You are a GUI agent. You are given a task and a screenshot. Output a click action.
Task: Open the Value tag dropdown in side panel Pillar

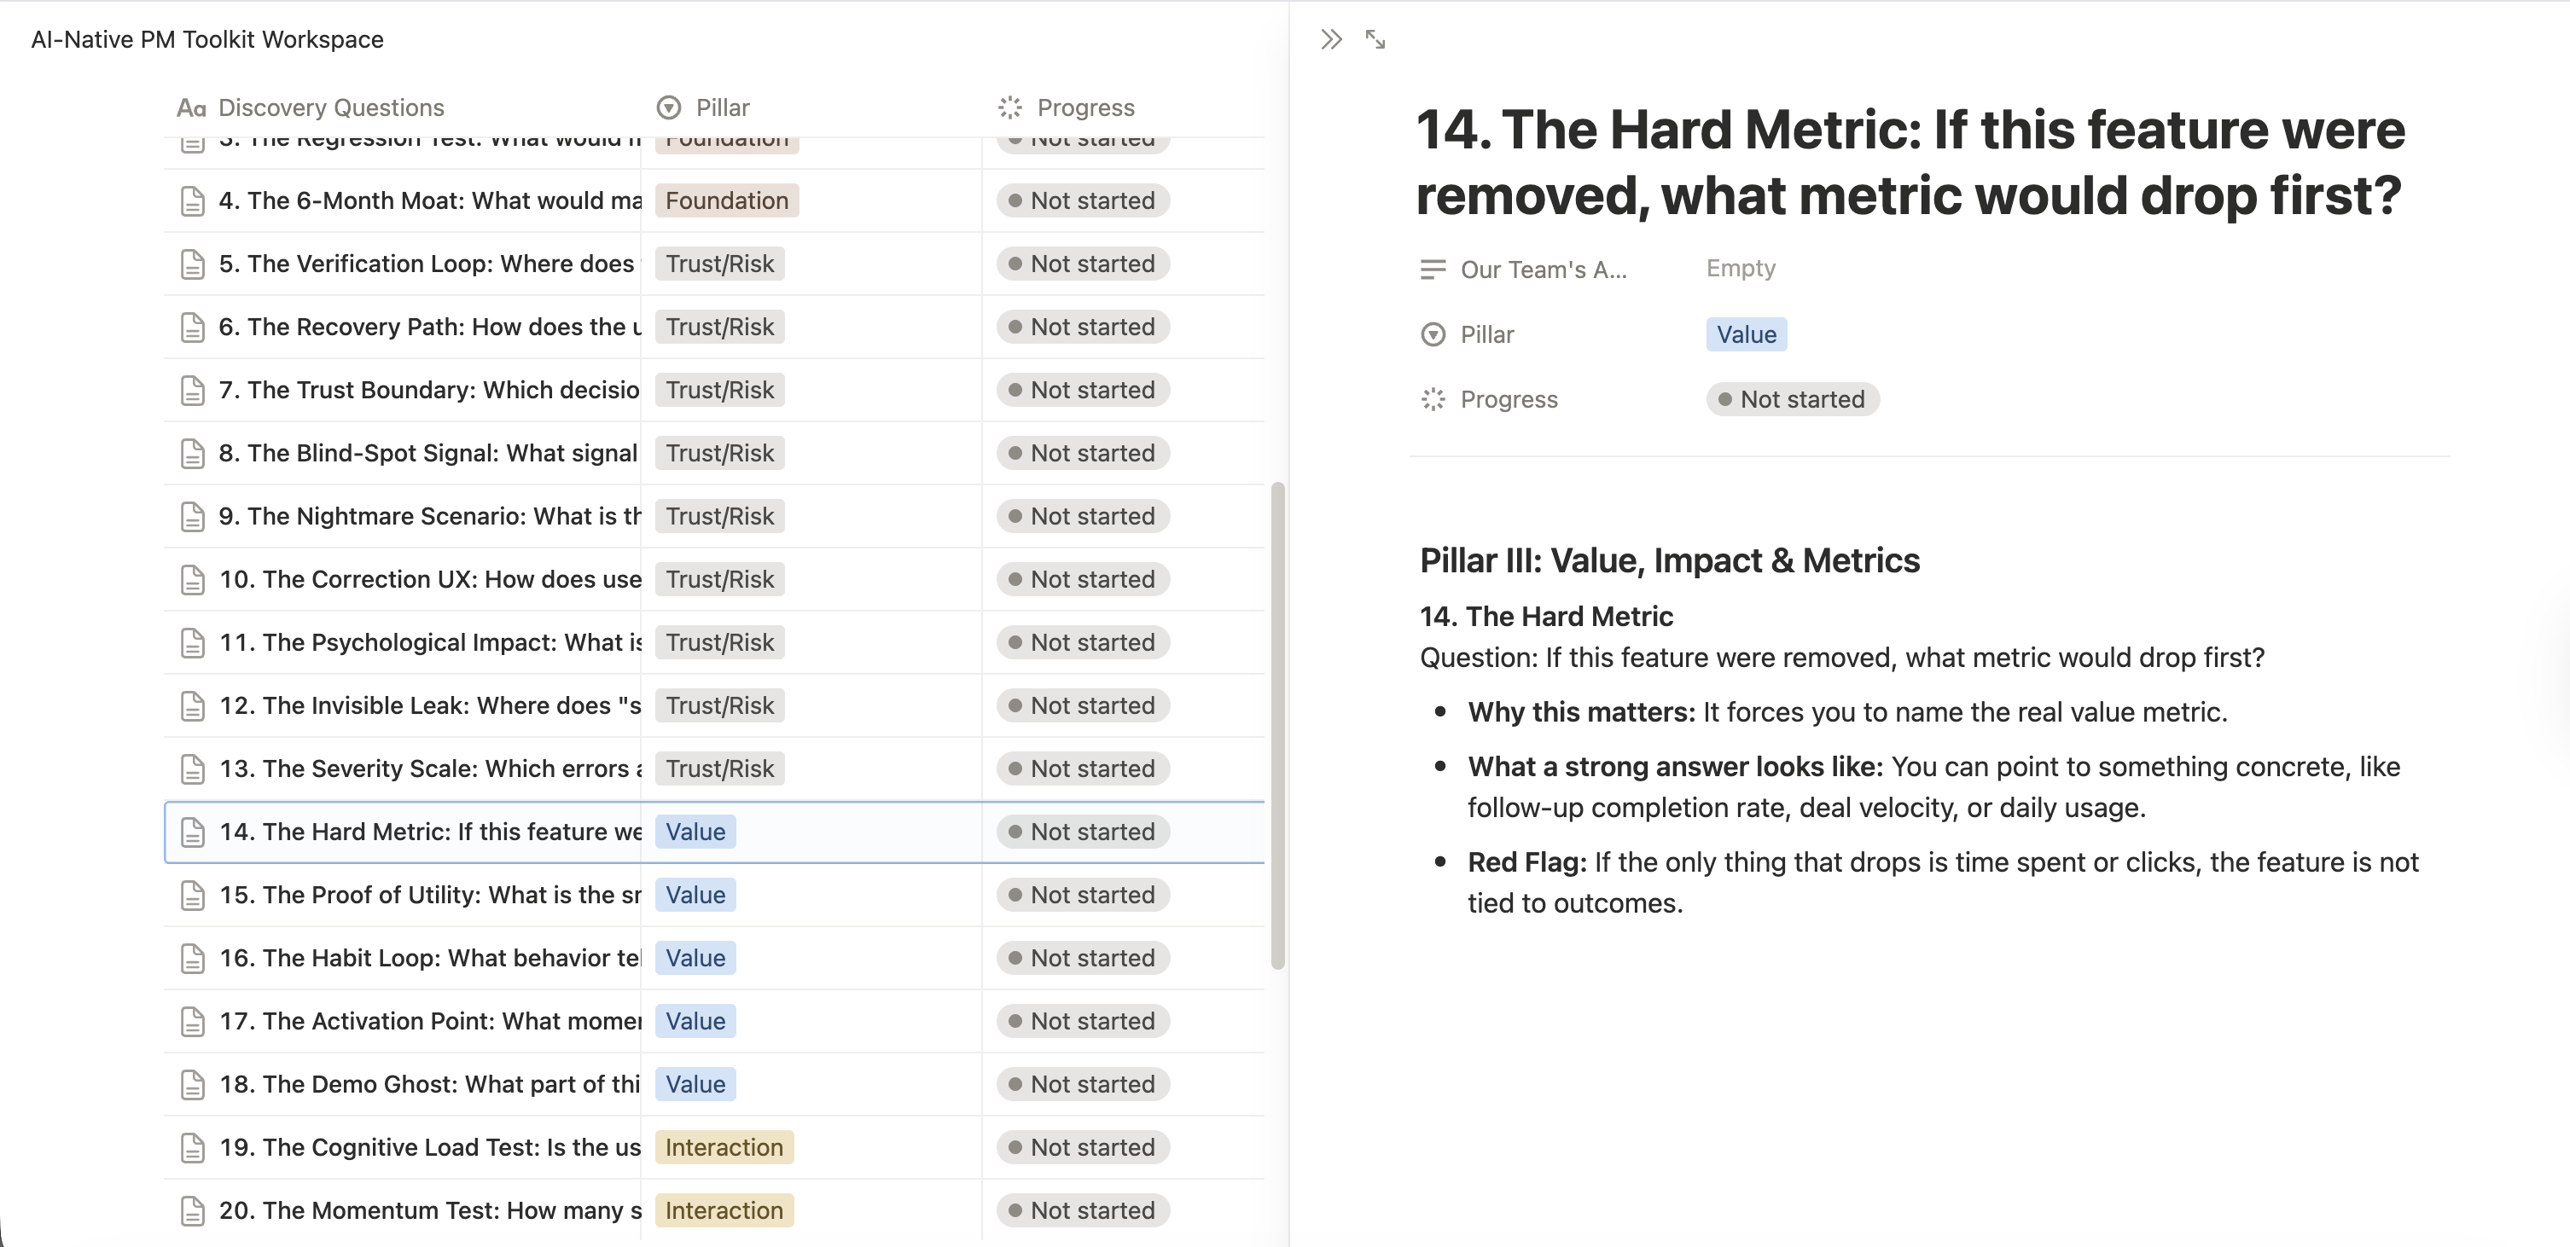point(1745,334)
